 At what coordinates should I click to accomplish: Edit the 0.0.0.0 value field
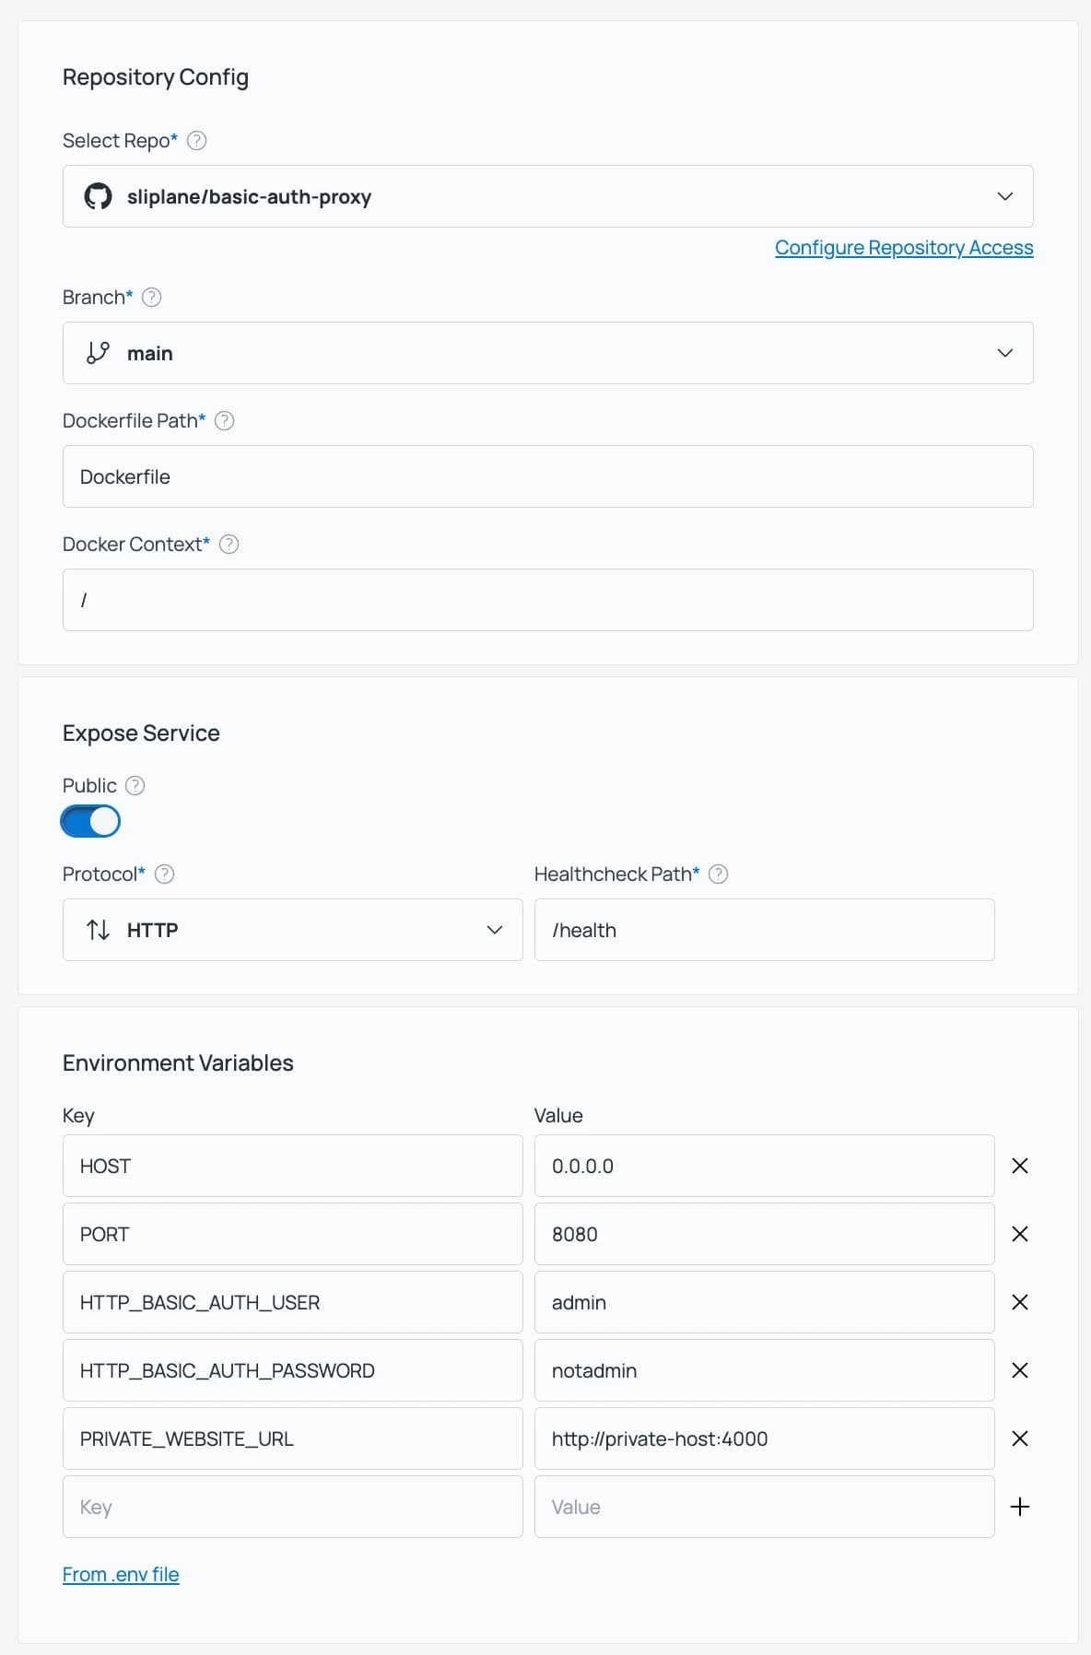765,1166
